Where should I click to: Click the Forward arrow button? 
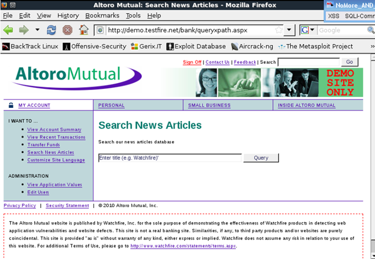click(x=24, y=30)
